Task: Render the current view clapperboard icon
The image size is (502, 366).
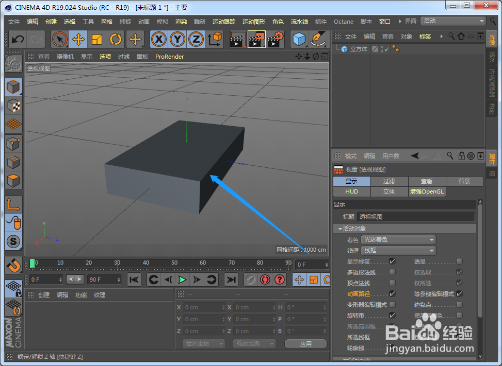Action: [238, 40]
